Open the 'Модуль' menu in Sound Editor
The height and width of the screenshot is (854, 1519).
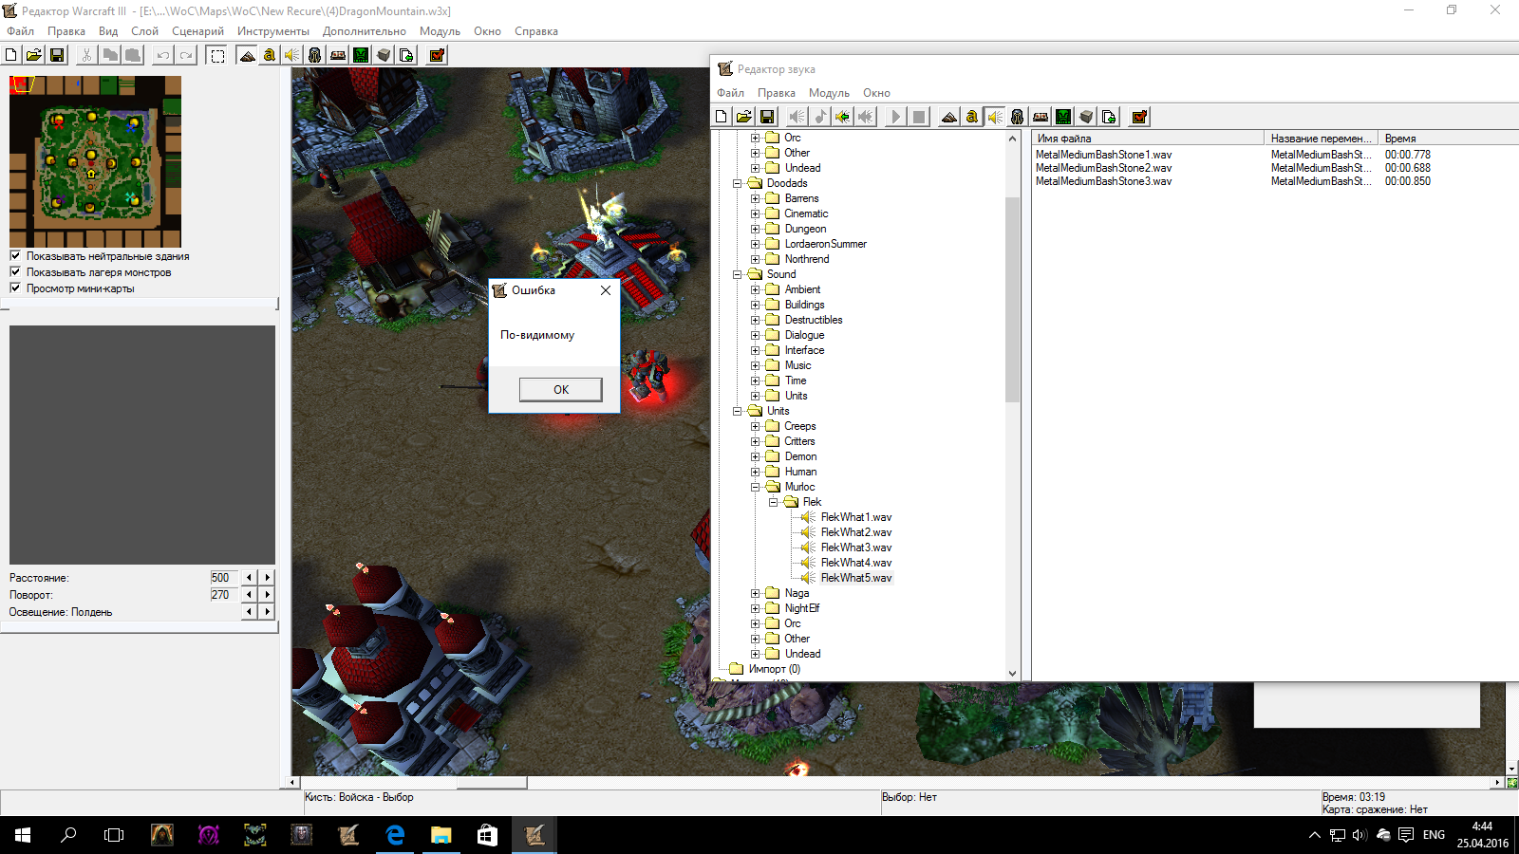[829, 93]
